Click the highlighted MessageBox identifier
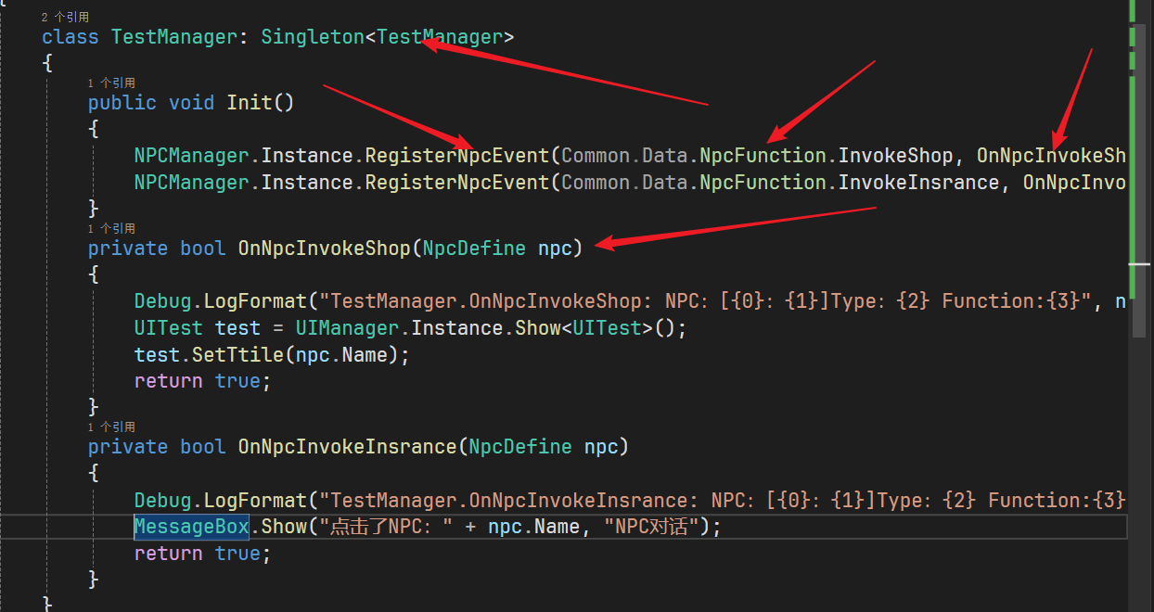 (x=191, y=528)
